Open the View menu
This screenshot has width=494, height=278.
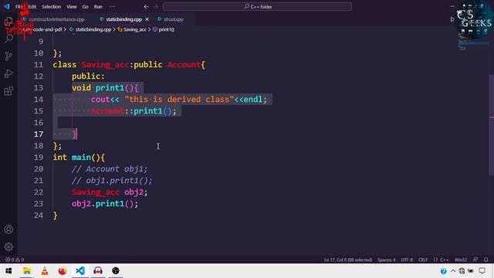click(72, 7)
